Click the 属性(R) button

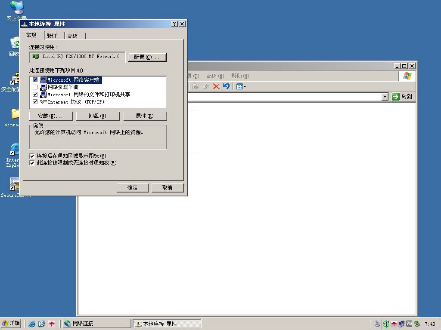coord(145,116)
